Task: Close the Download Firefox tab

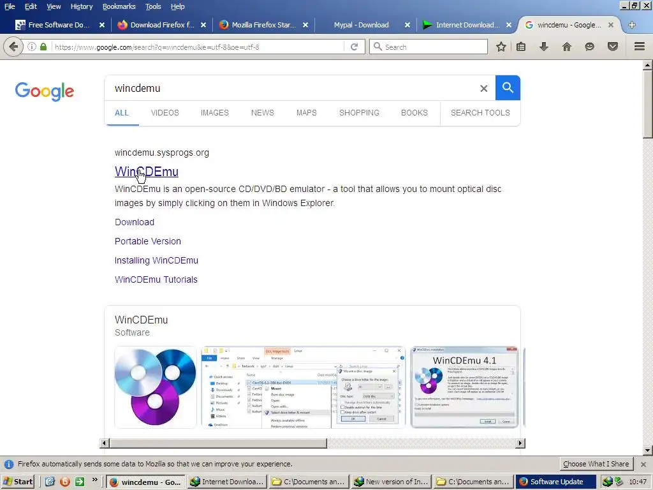Action: [203, 25]
